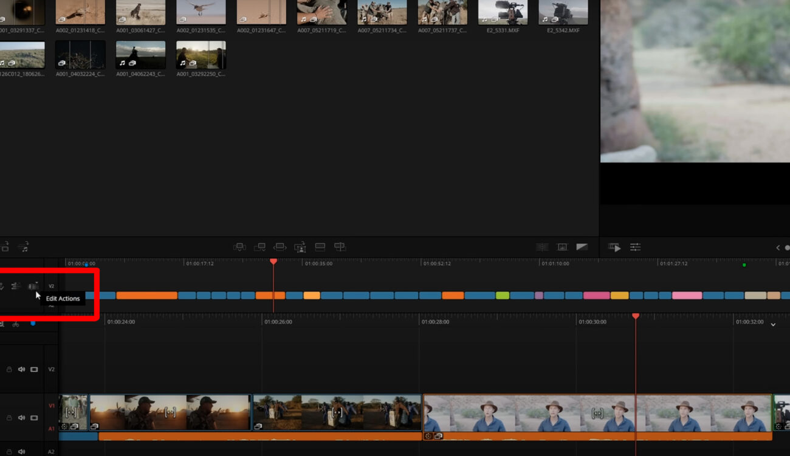Mute track A2
Viewport: 790px width, 456px height.
click(x=21, y=452)
